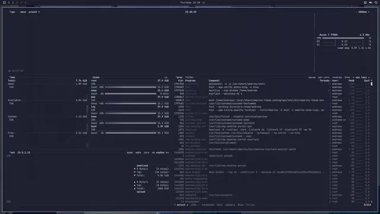The height and width of the screenshot is (214, 380).
Task: Select previous sort column left of cpu lazy
Action: point(353,77)
